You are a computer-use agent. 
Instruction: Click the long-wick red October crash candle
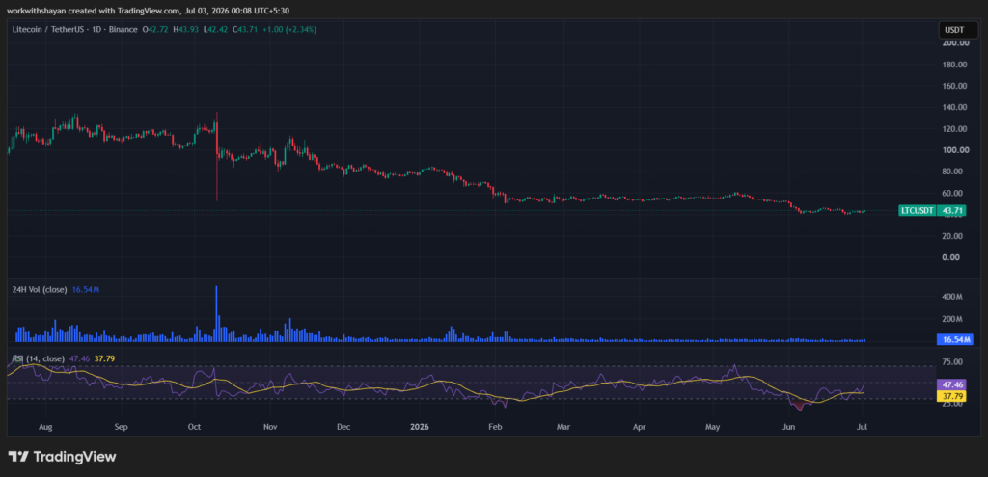tap(217, 156)
